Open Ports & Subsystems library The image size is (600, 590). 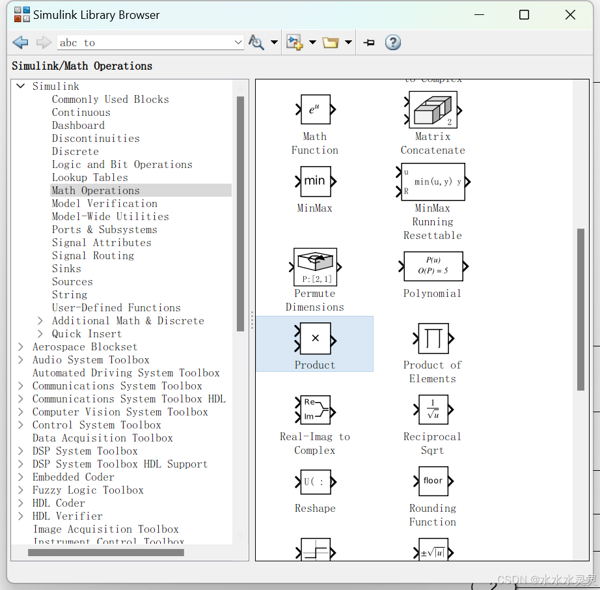[105, 229]
